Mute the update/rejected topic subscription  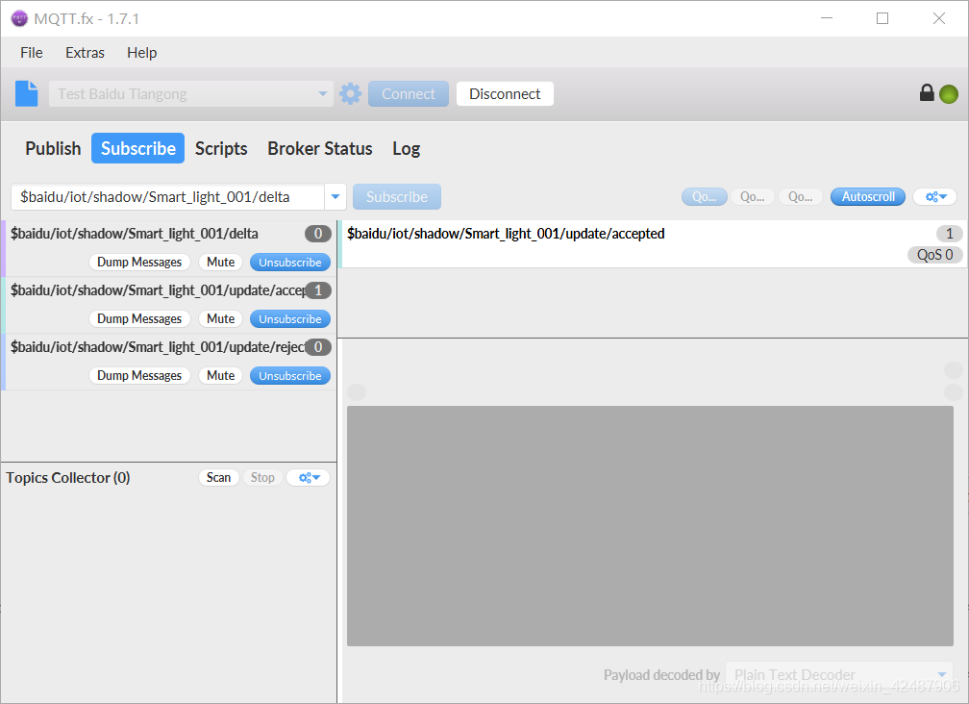(221, 376)
